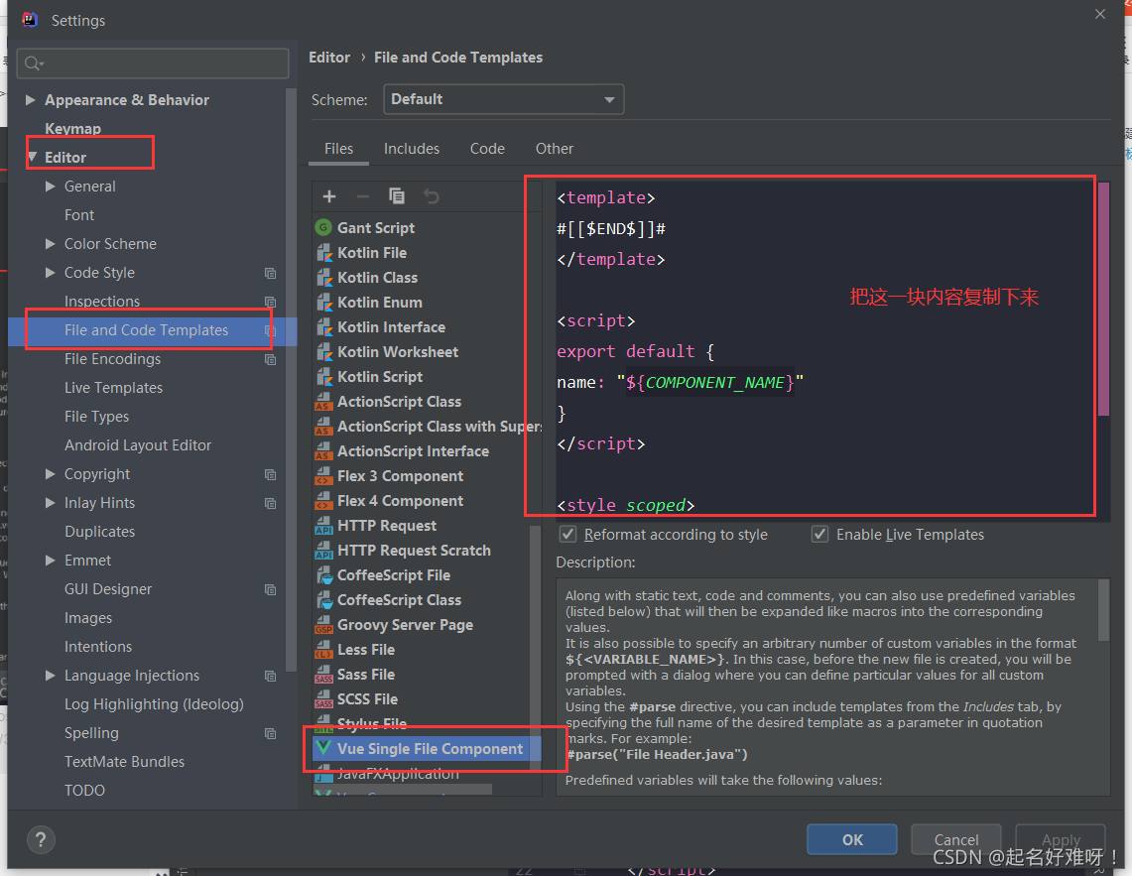Image resolution: width=1132 pixels, height=876 pixels.
Task: Open the File Encodings settings
Action: (113, 359)
